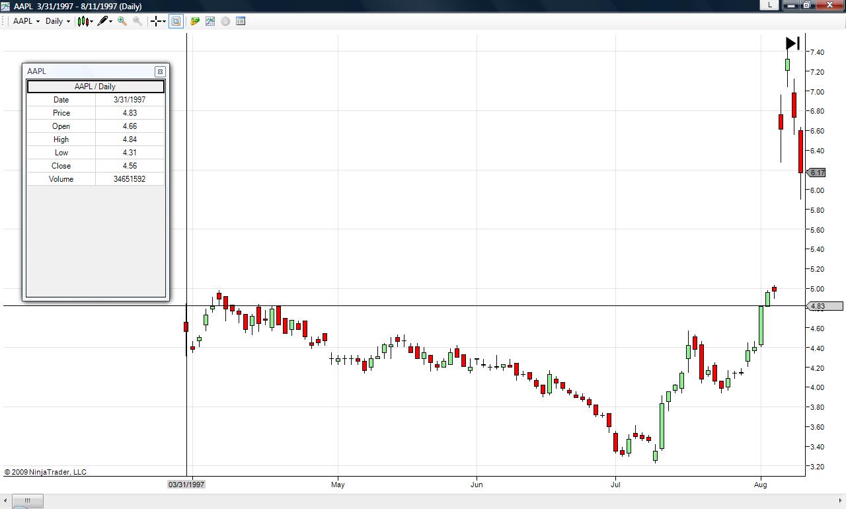Screen dimensions: 846x509
Task: Click the horizontal scrollbar thumb
Action: (28, 501)
